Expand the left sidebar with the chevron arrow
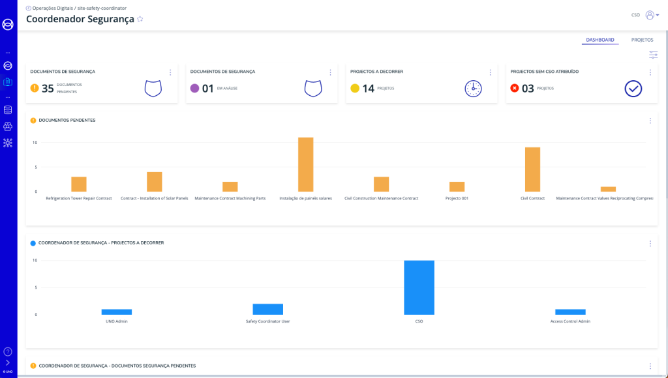The height and width of the screenshot is (378, 668). 8,362
